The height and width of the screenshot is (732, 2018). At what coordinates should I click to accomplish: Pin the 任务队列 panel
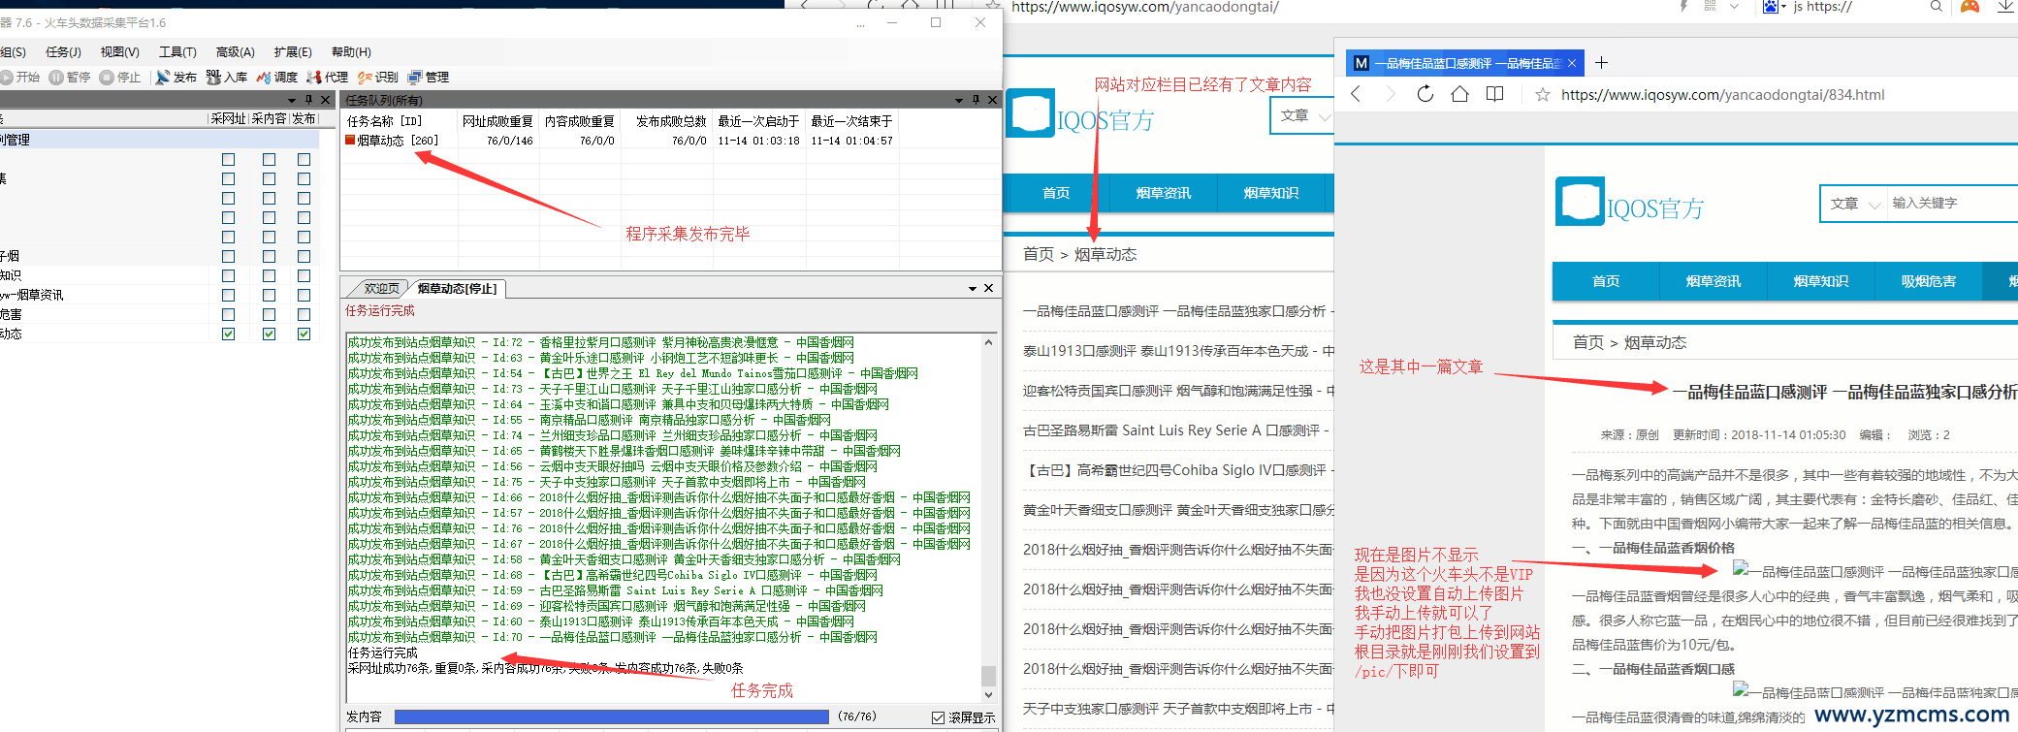(x=976, y=100)
